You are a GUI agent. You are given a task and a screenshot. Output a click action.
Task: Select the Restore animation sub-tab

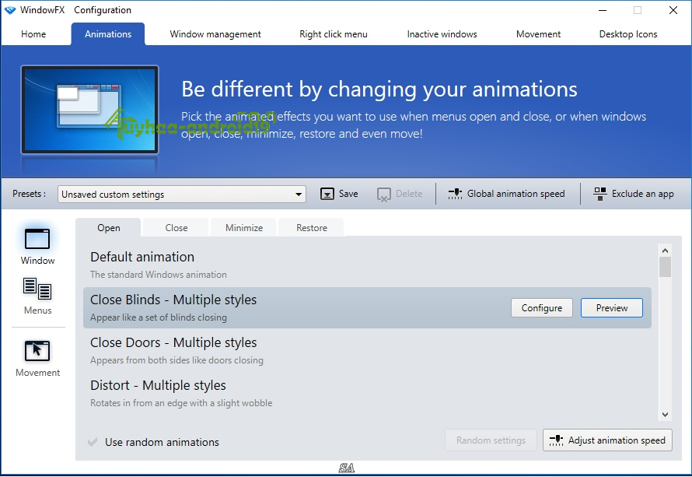312,228
